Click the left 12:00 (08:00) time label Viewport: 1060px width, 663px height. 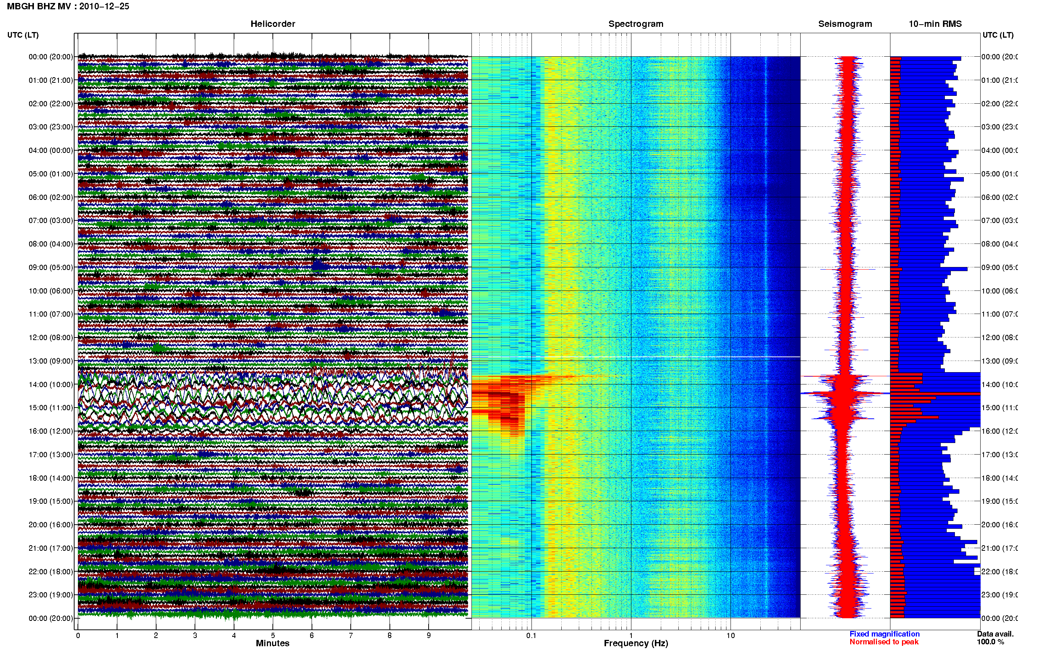(x=51, y=337)
